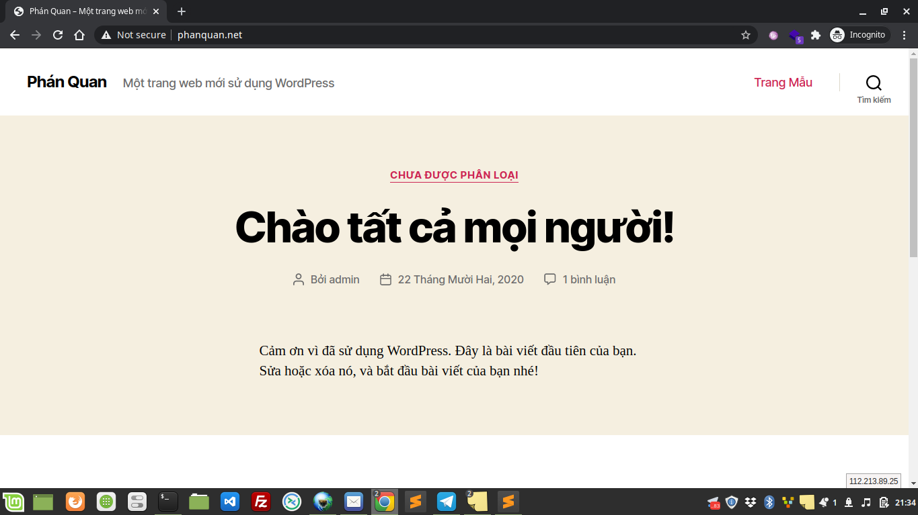Open the system settings toggles icon
Screen dimensions: 918x515
pos(137,502)
